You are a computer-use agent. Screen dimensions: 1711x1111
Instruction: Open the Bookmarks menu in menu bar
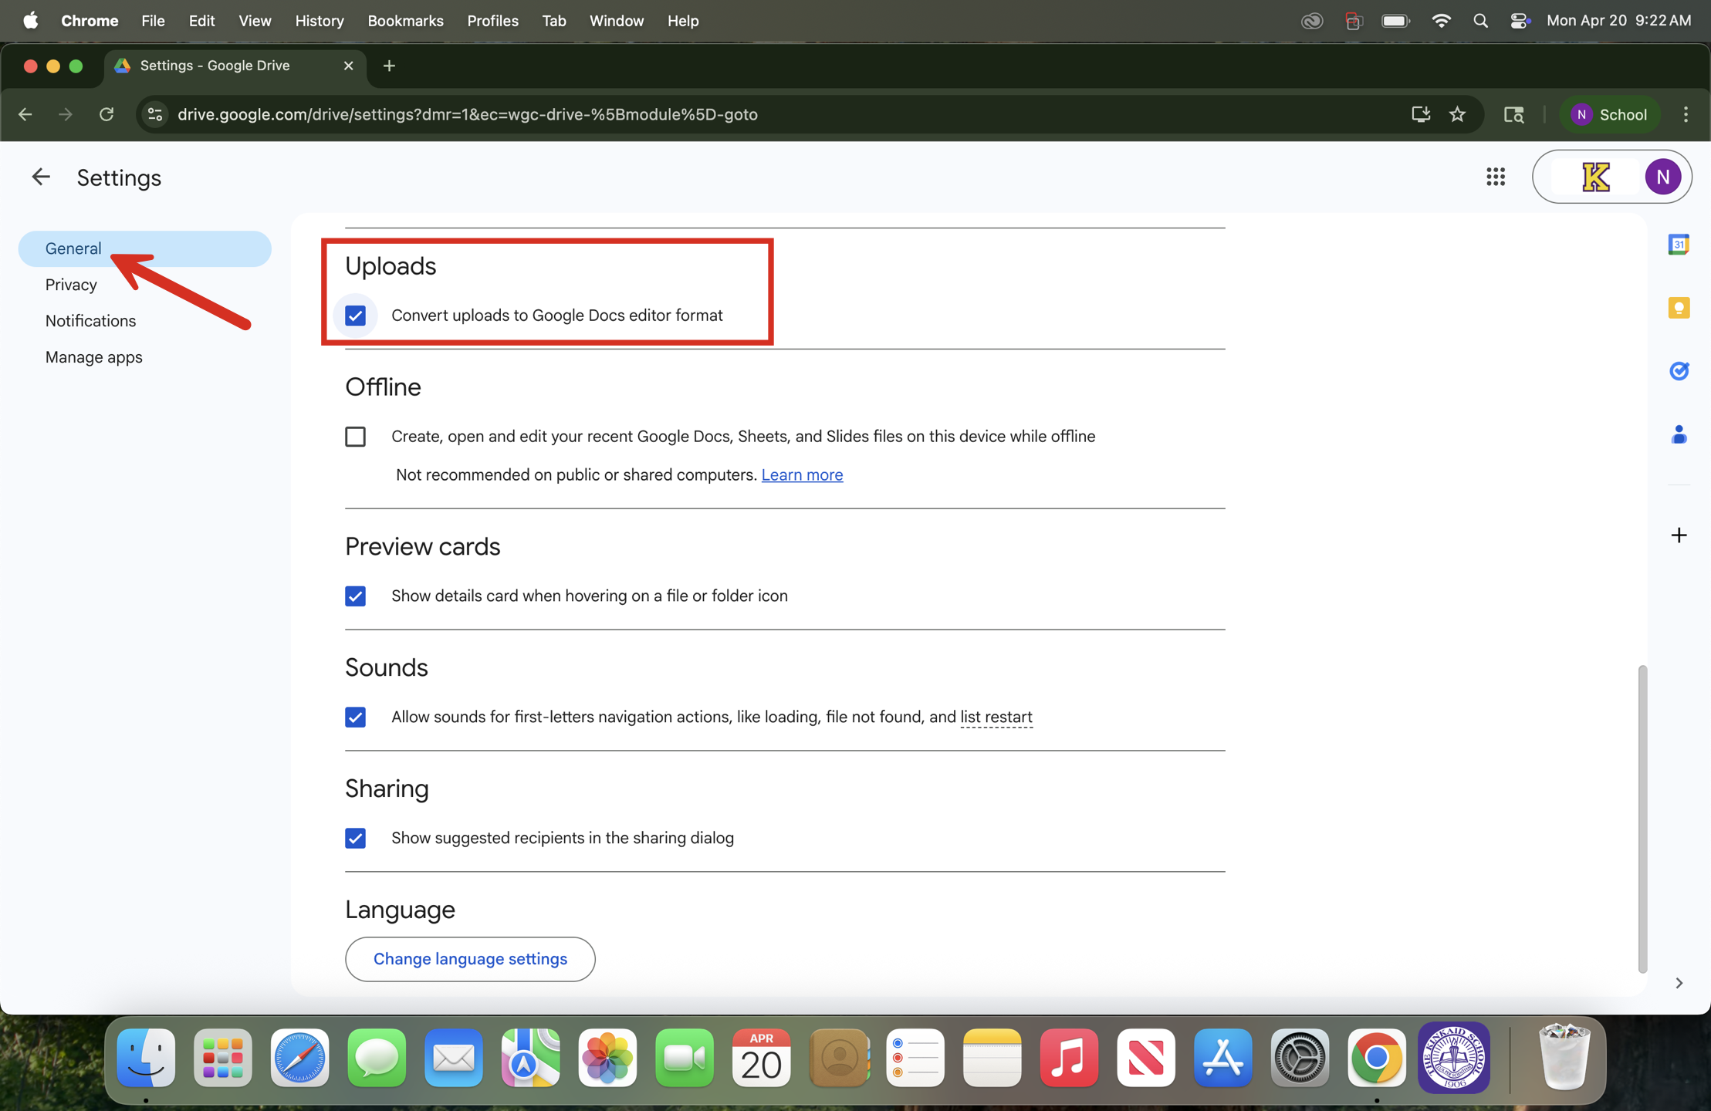click(x=404, y=21)
